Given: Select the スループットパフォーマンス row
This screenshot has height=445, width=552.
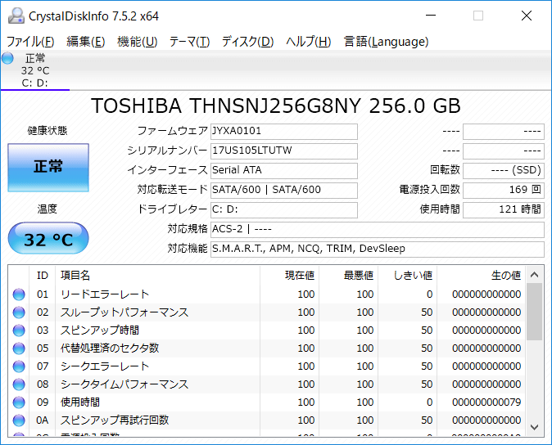Looking at the screenshot, I should click(x=267, y=312).
